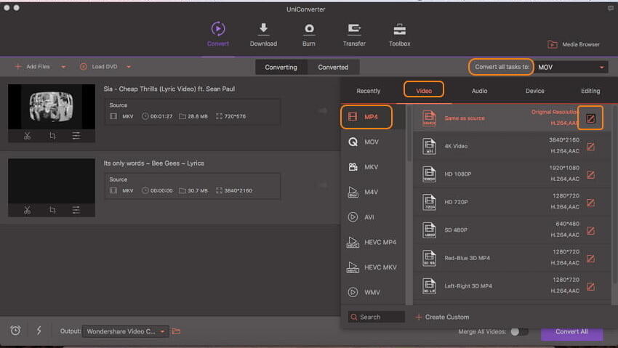Open effects settings for Sia Cheap Thrills video
618x348 pixels.
pos(76,136)
